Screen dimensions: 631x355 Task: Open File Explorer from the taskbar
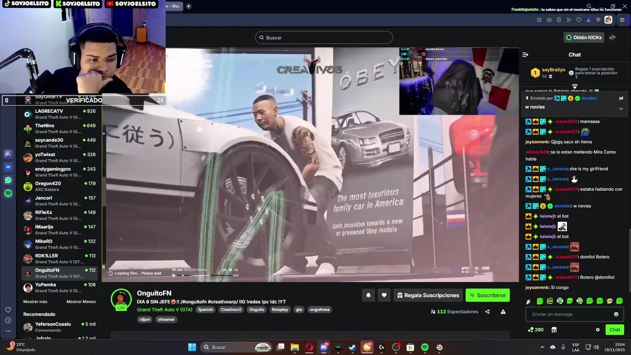tap(295, 347)
